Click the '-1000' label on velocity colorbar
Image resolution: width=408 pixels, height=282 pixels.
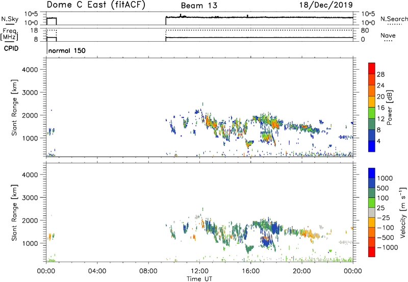coord(387,247)
